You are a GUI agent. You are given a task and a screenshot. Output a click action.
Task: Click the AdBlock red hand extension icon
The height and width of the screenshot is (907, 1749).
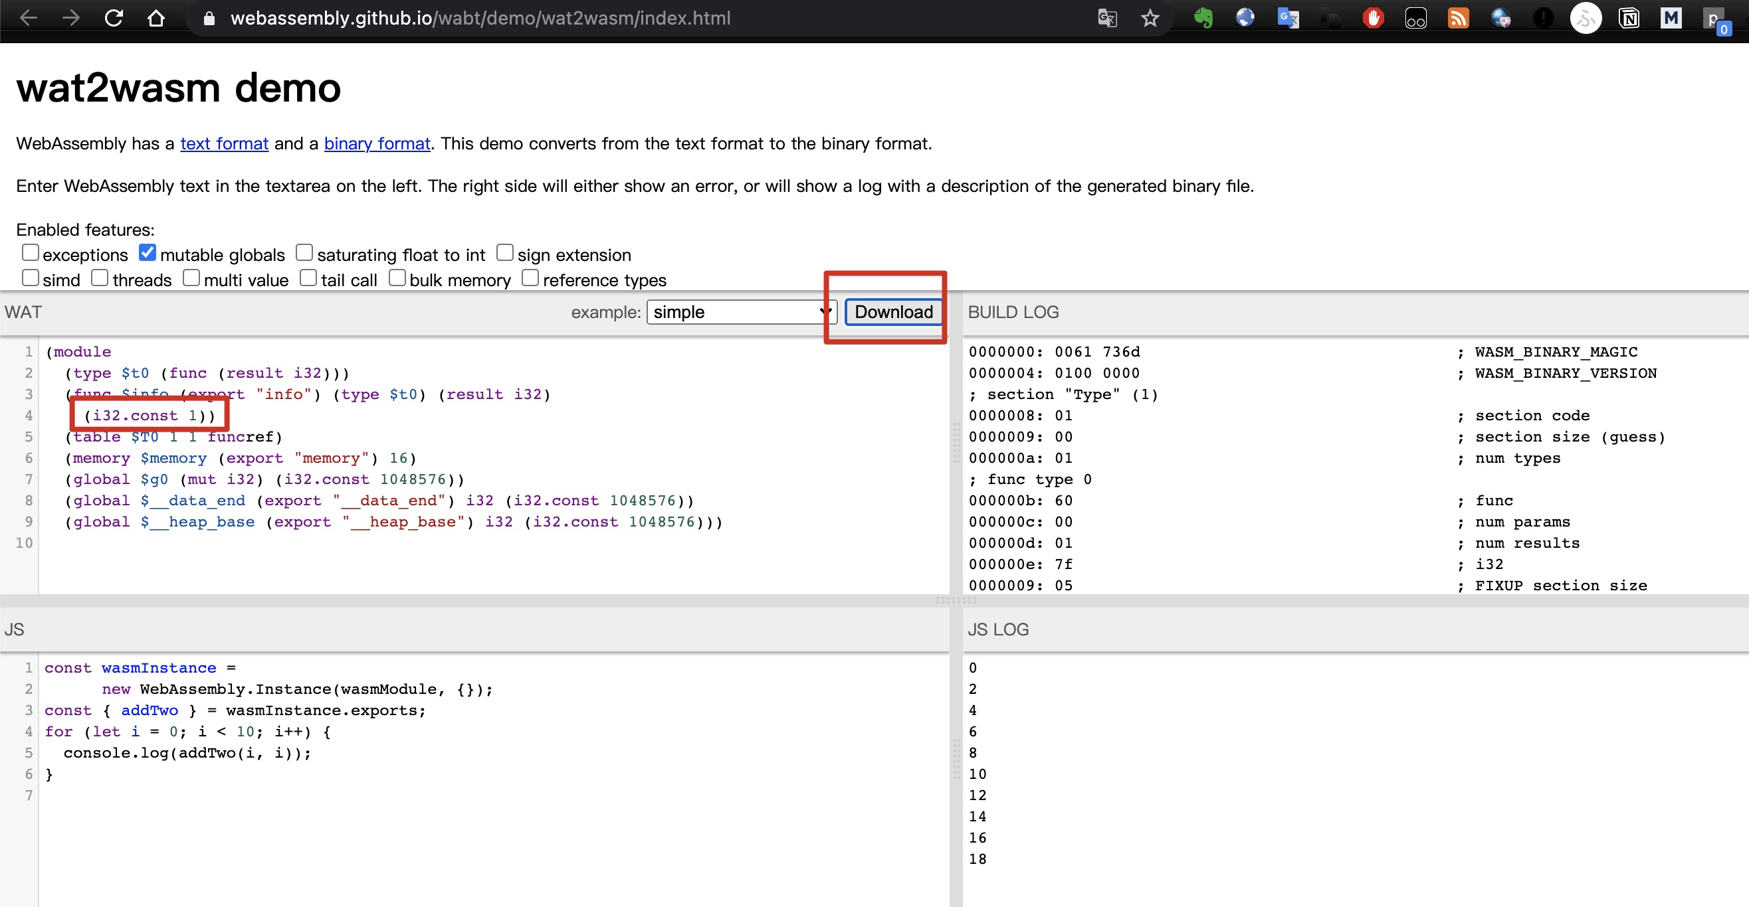click(1373, 19)
